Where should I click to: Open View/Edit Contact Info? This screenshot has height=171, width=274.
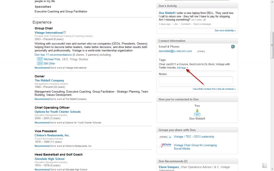[x=204, y=89]
